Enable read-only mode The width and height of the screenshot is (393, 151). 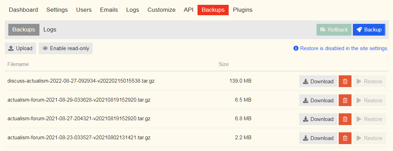coord(66,48)
